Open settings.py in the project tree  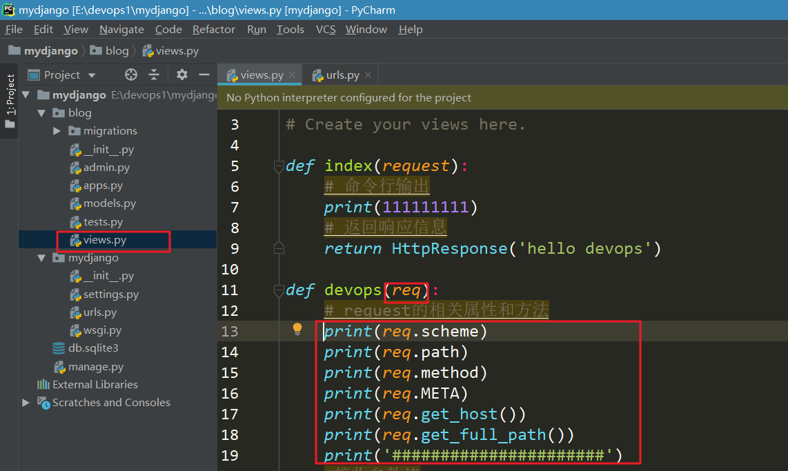pos(110,294)
